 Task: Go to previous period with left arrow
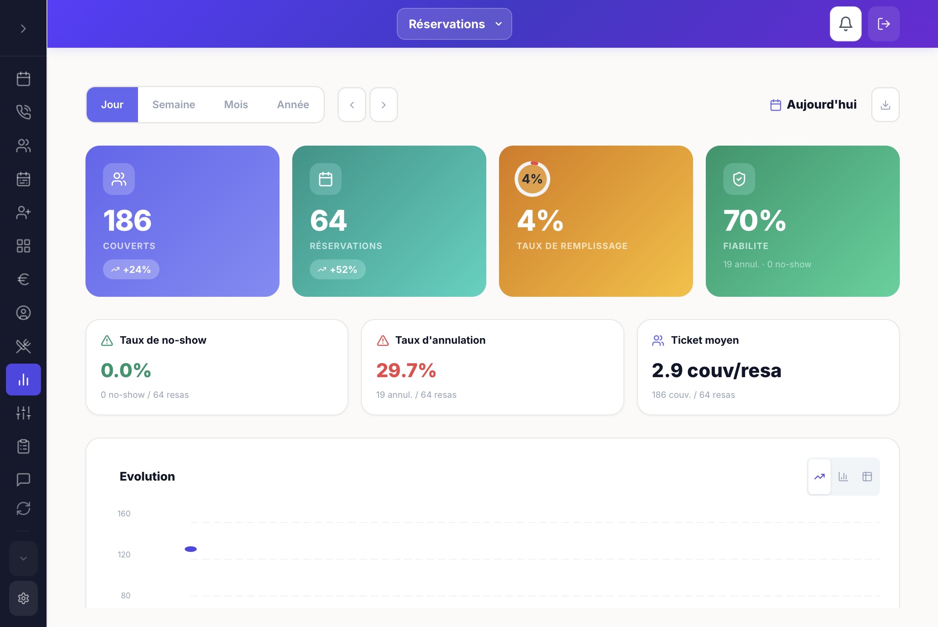tap(352, 105)
